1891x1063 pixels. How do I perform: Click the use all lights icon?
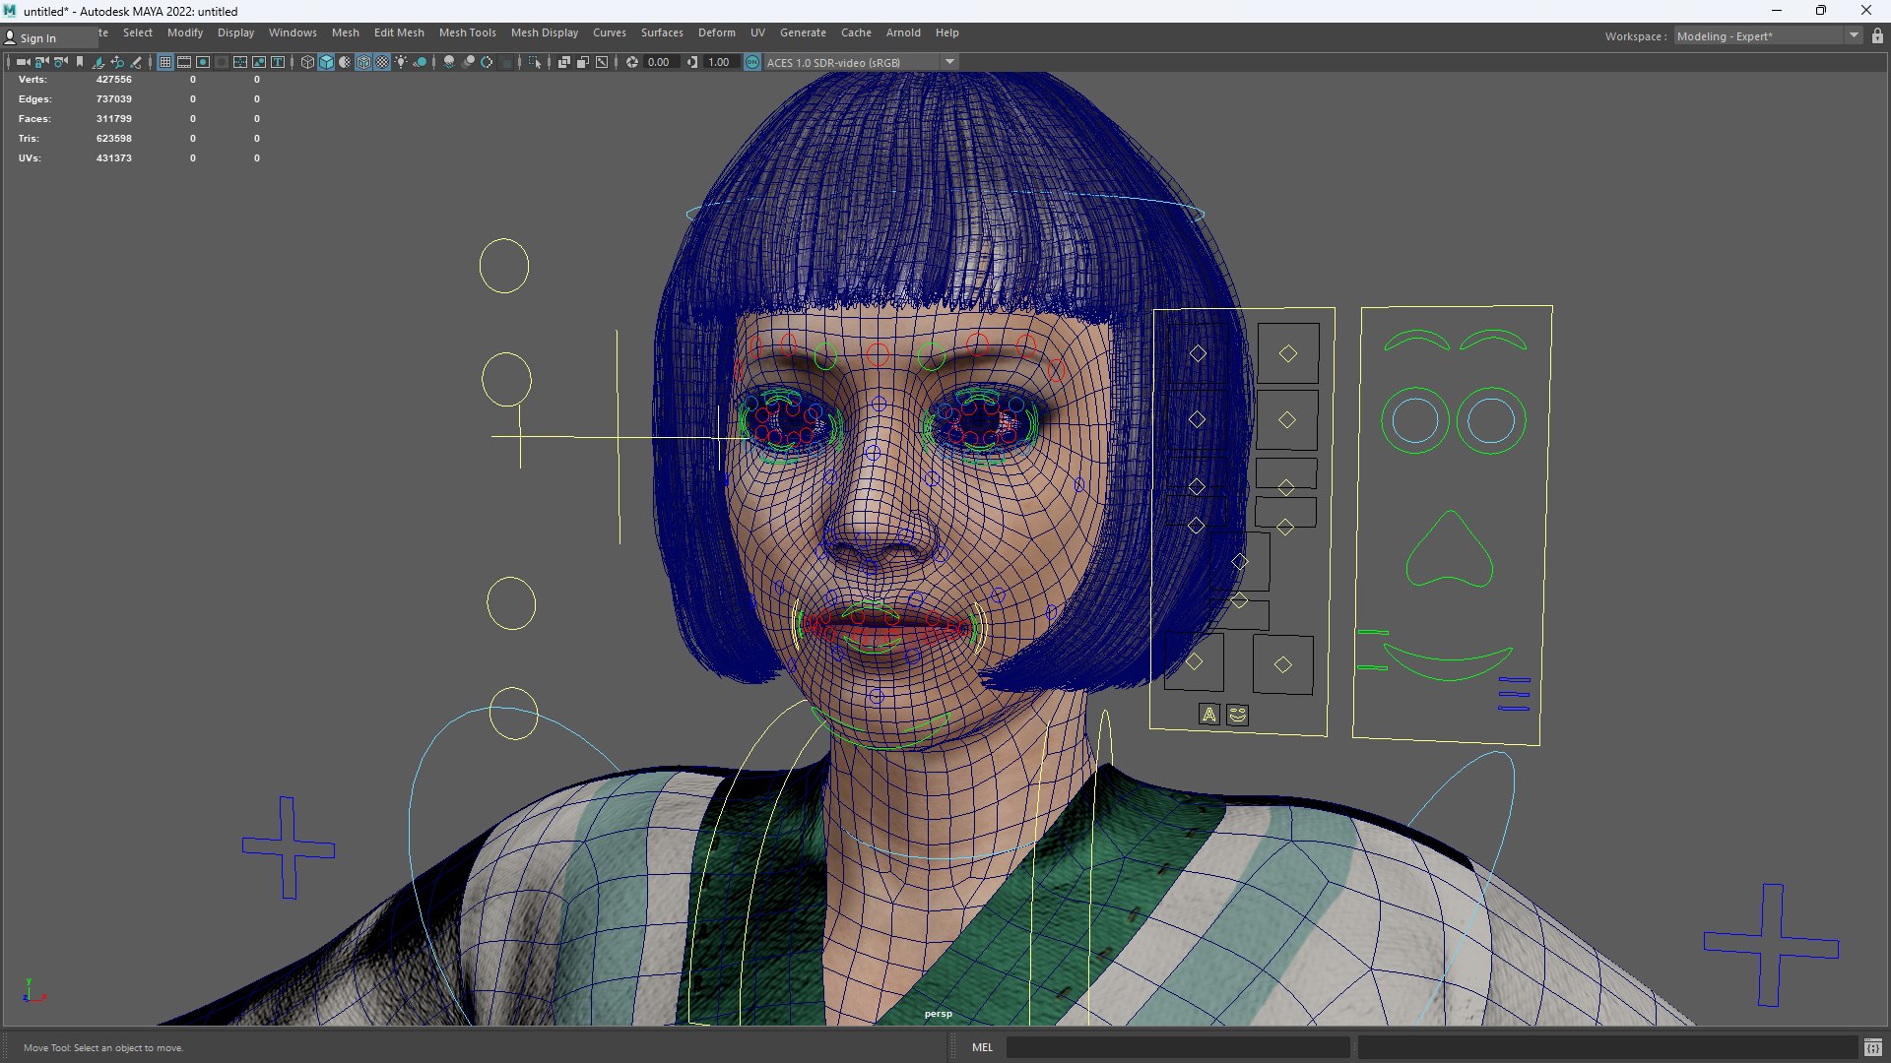tap(401, 62)
